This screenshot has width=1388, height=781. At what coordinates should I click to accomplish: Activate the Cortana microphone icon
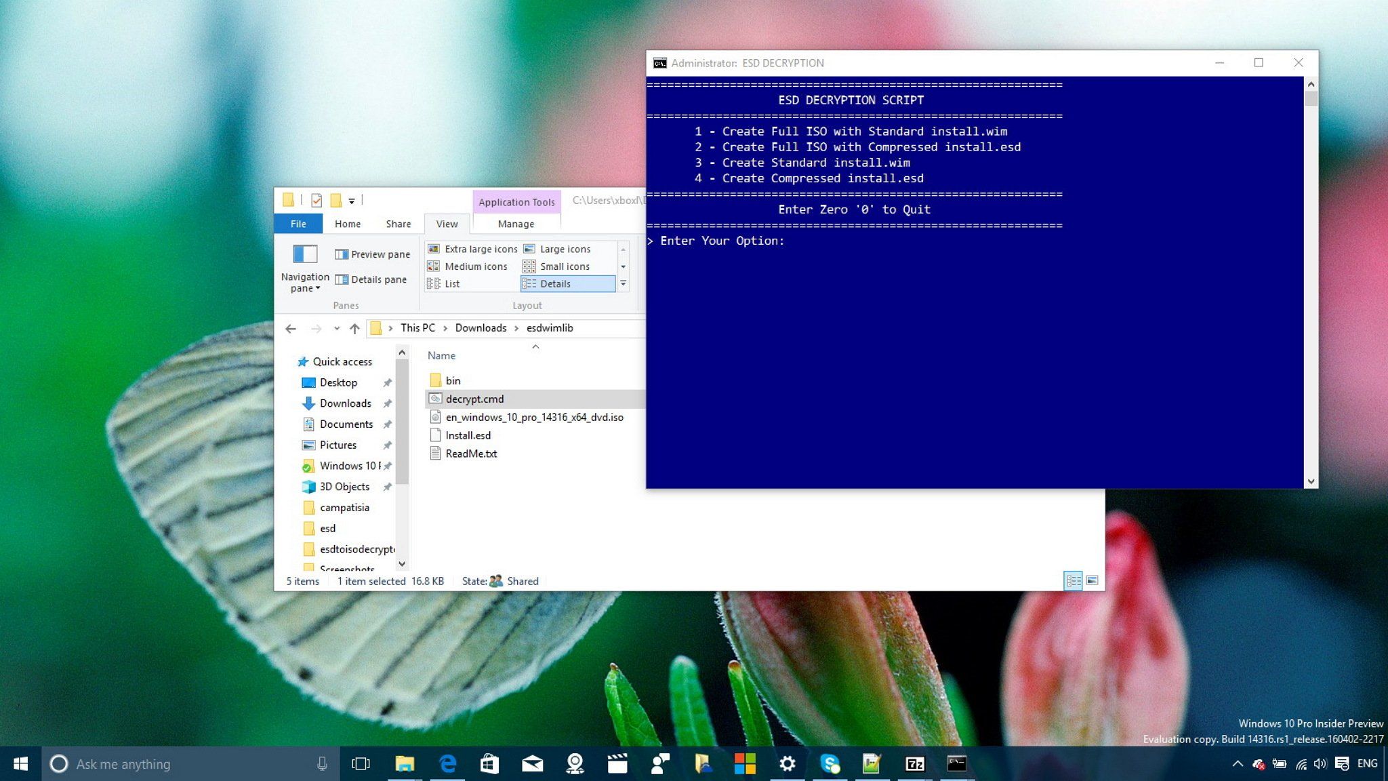(321, 764)
